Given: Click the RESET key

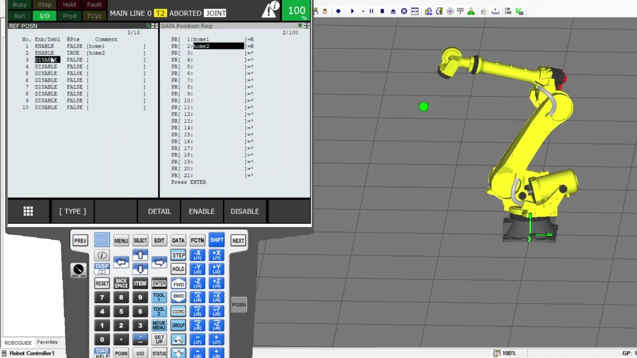Looking at the screenshot, I should pyautogui.click(x=102, y=283).
